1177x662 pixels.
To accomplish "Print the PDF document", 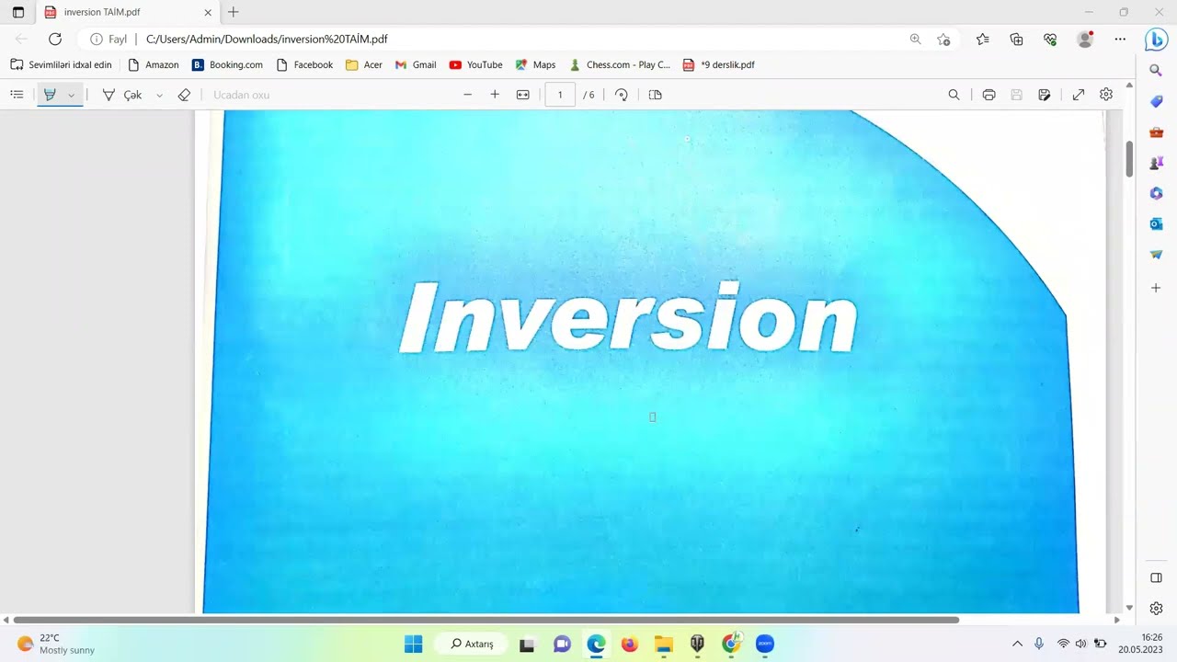I will [988, 95].
